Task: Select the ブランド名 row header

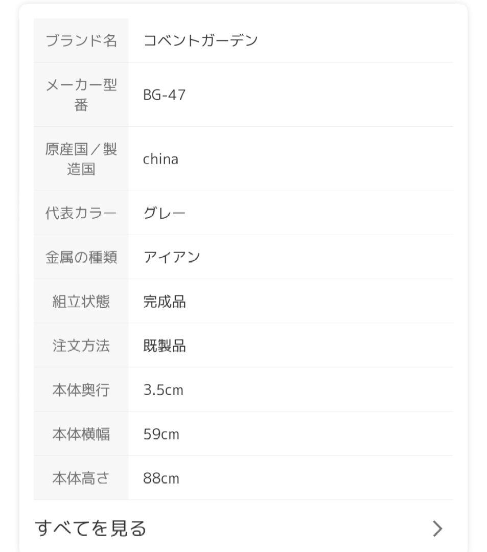Action: point(80,38)
